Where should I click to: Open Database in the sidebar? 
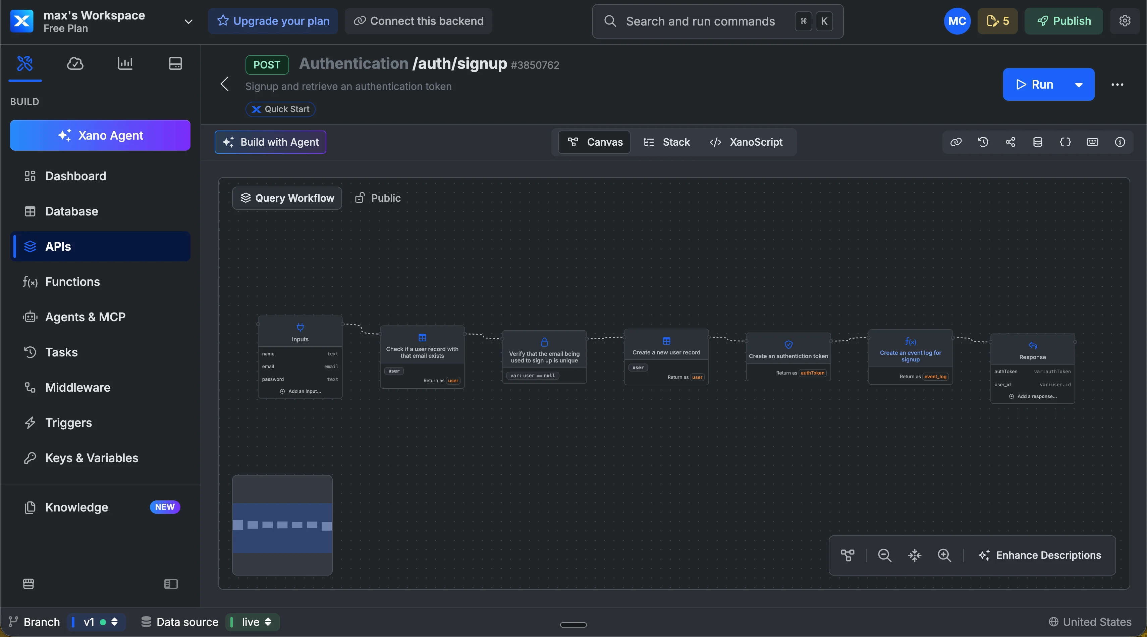[x=100, y=211]
